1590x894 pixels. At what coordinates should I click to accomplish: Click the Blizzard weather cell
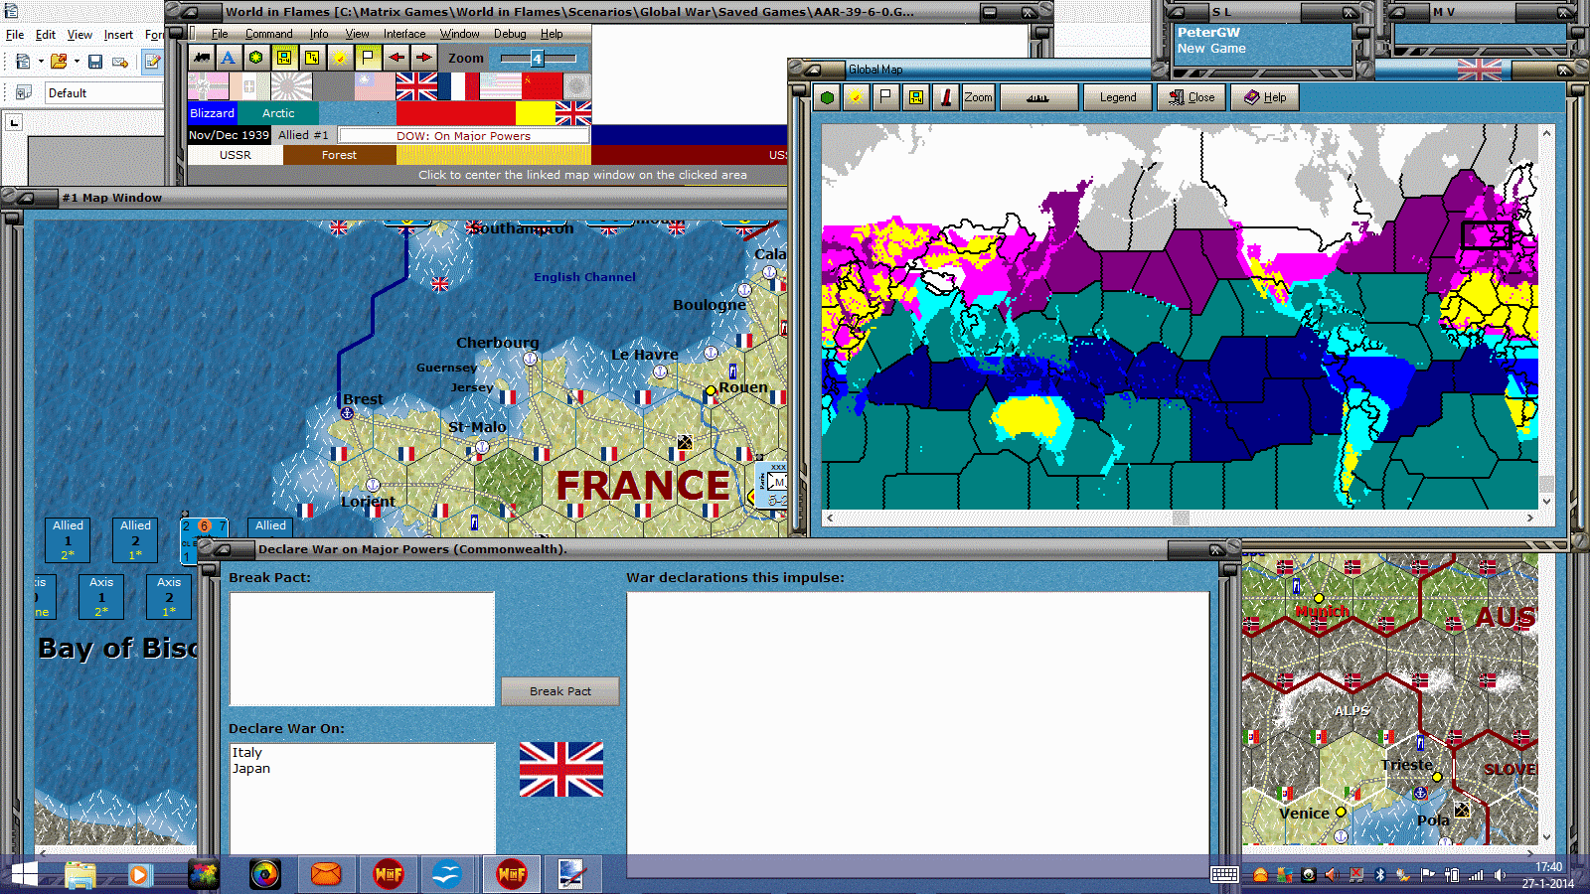212,113
